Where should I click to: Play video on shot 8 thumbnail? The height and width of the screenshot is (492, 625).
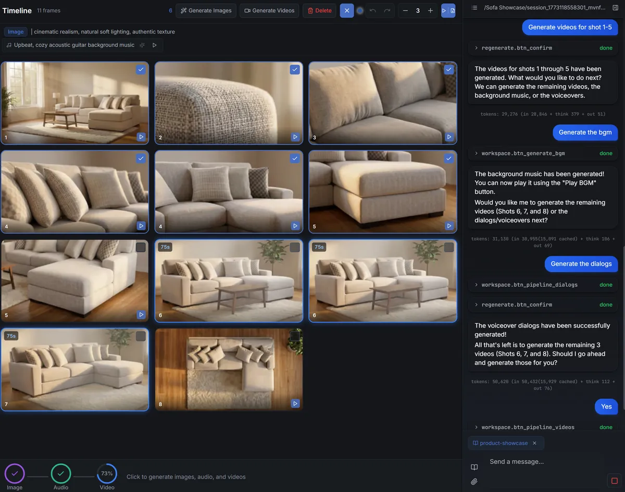coord(295,403)
